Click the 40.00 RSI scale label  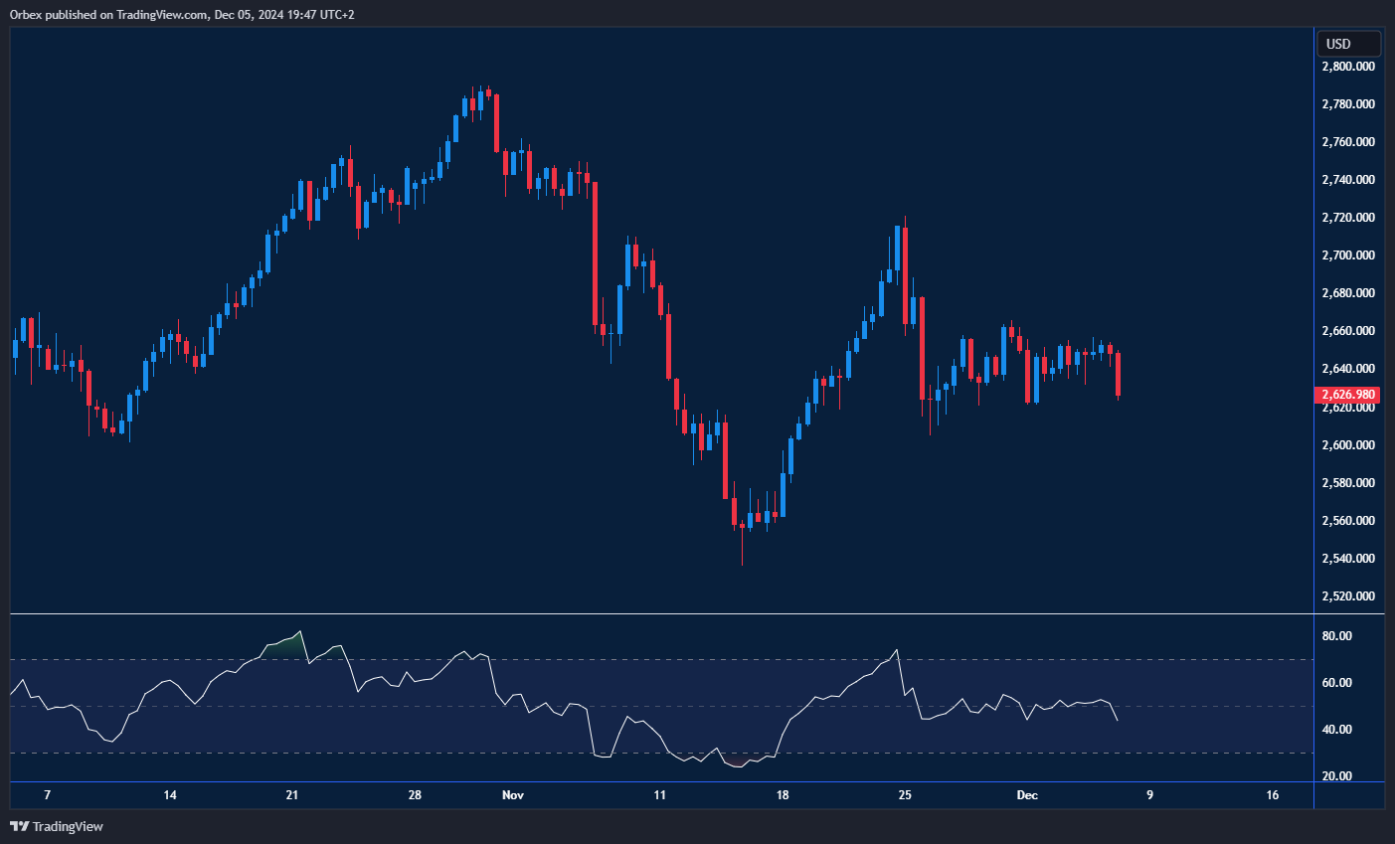1337,730
